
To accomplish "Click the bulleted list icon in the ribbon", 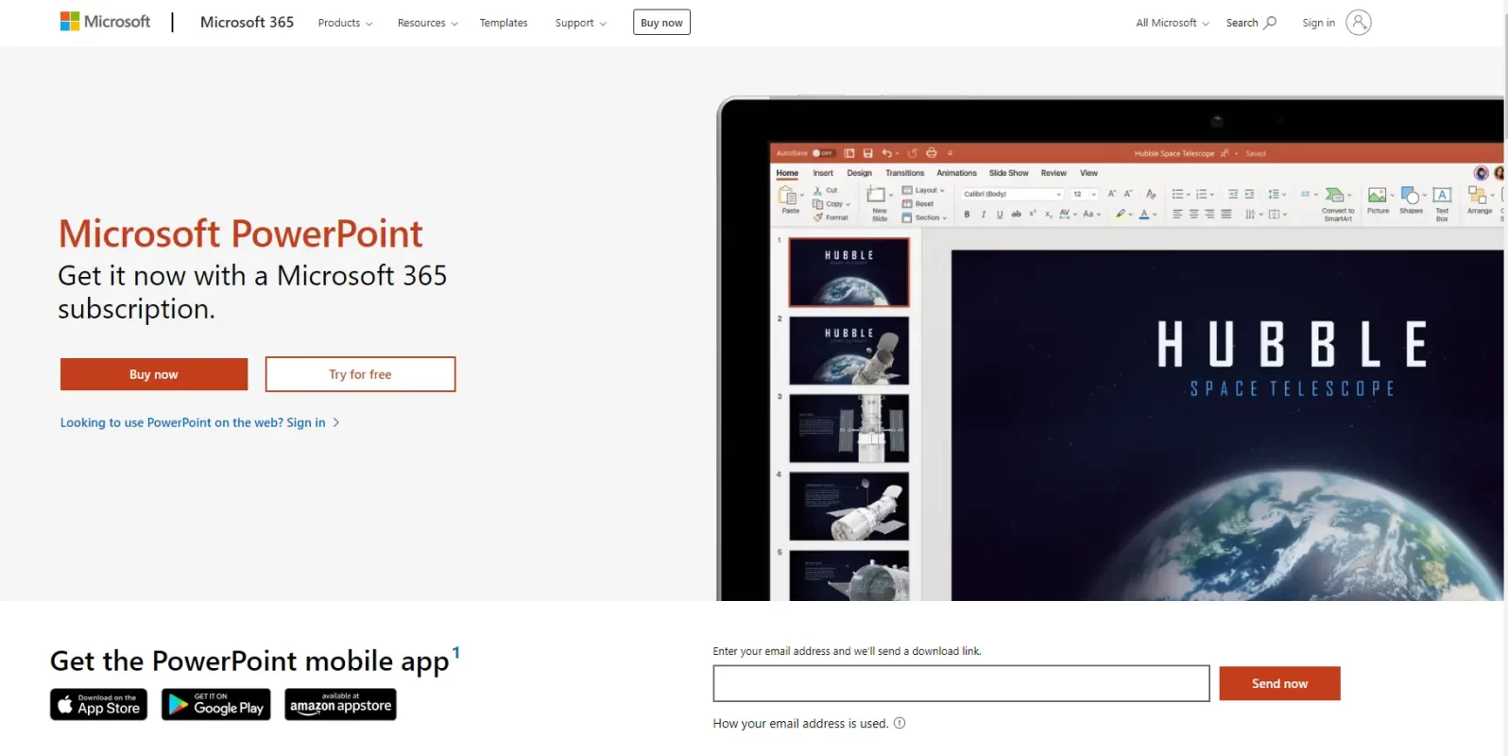I will 1178,194.
